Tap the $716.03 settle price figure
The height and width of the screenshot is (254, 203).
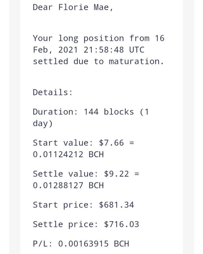[121, 224]
